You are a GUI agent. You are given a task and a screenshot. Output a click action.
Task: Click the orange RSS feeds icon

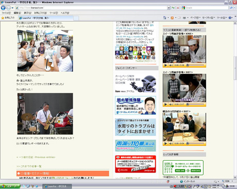(x=172, y=17)
